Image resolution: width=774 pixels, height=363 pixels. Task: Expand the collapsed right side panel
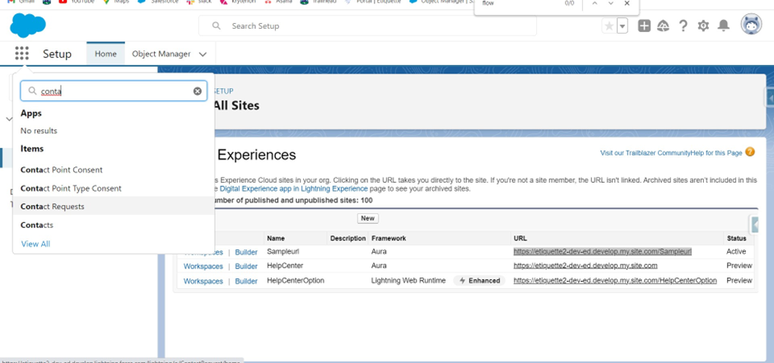(x=770, y=98)
